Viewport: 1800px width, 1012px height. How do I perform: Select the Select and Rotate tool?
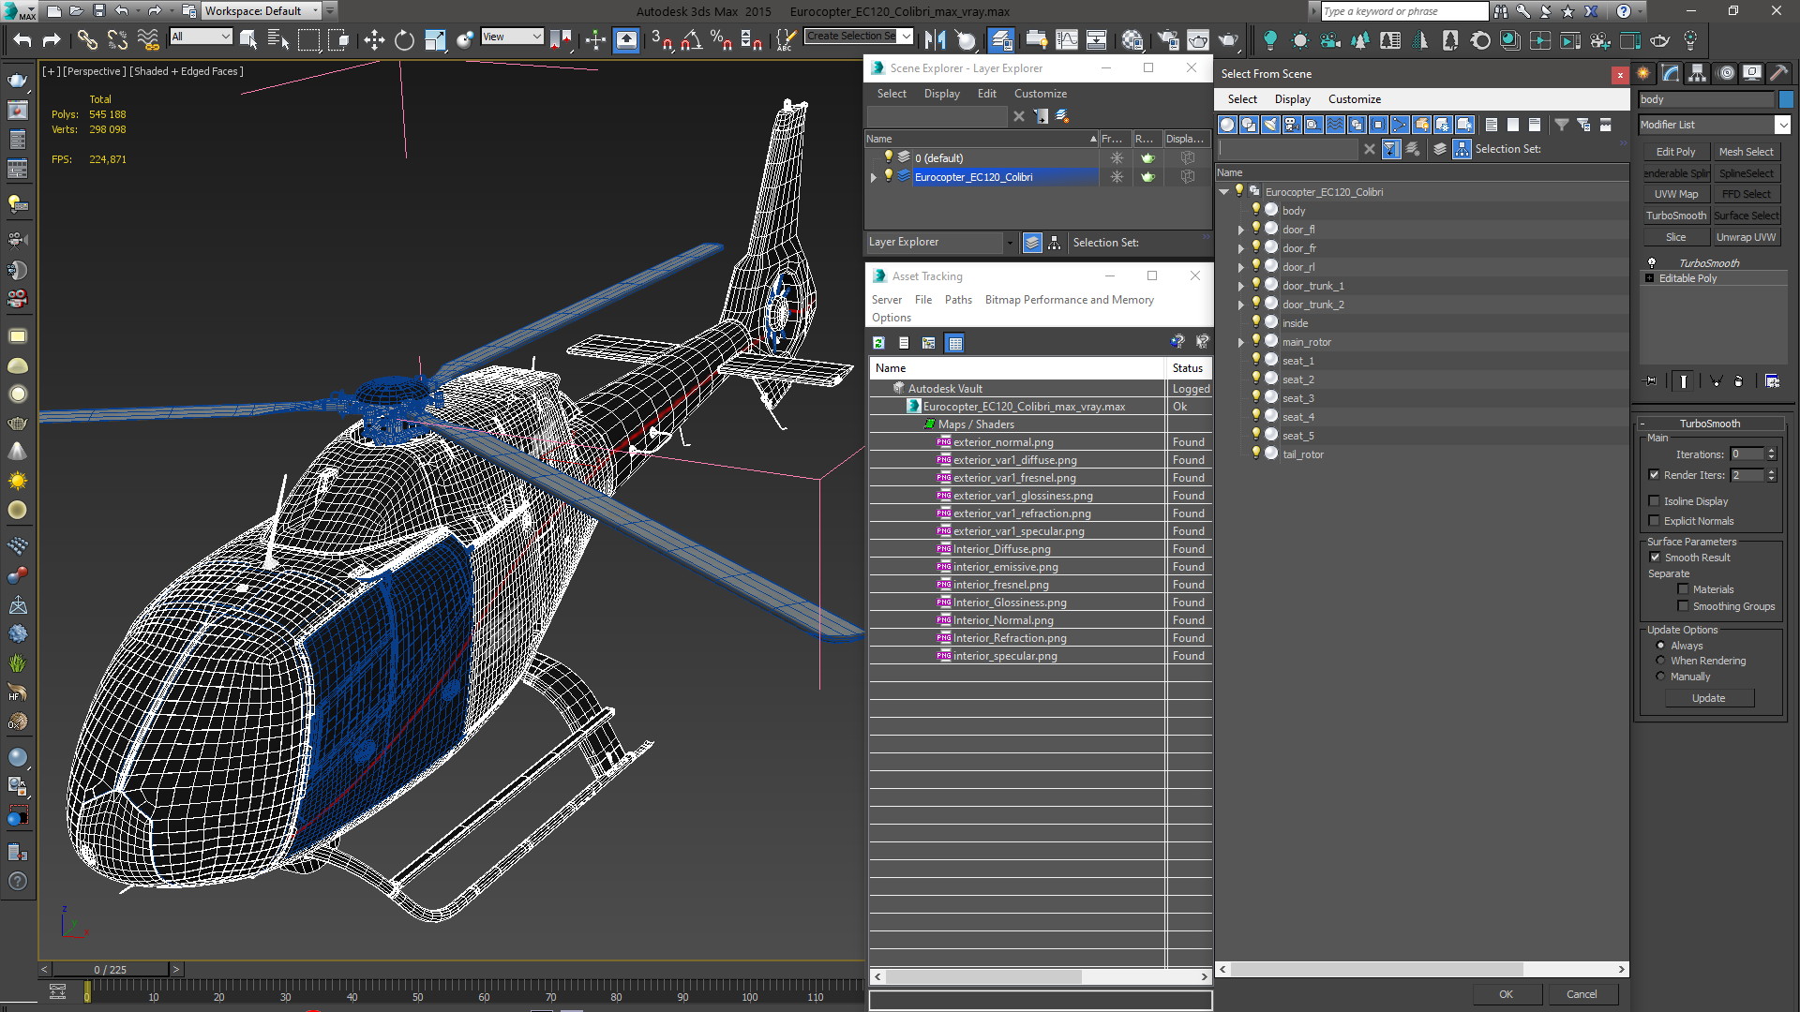[404, 39]
